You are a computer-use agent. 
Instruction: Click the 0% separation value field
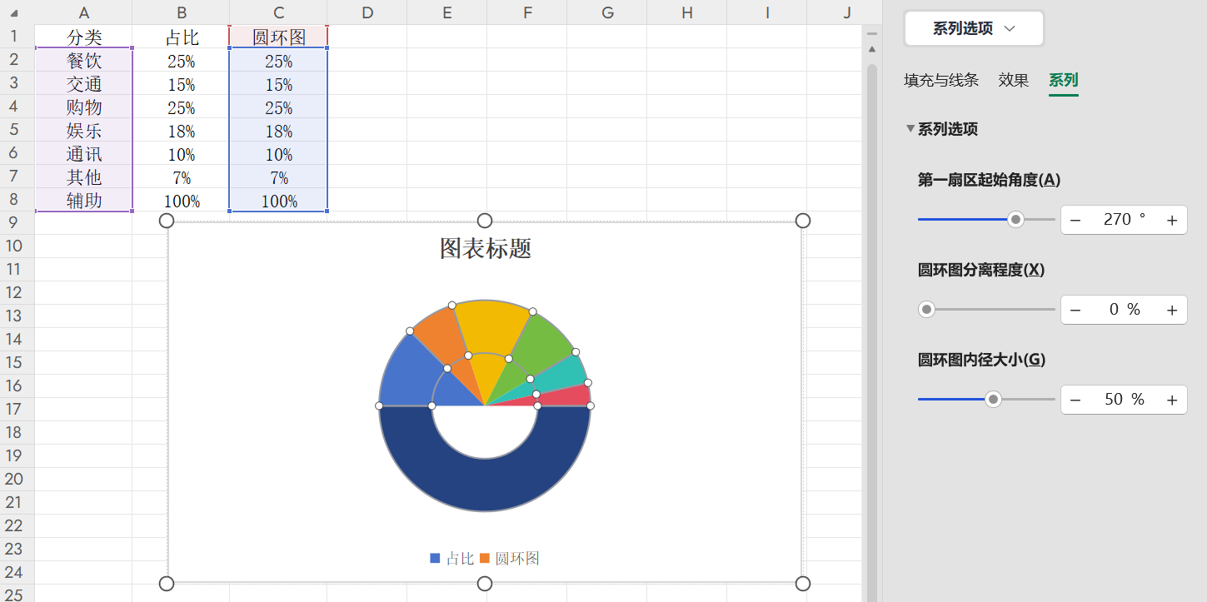(x=1123, y=309)
